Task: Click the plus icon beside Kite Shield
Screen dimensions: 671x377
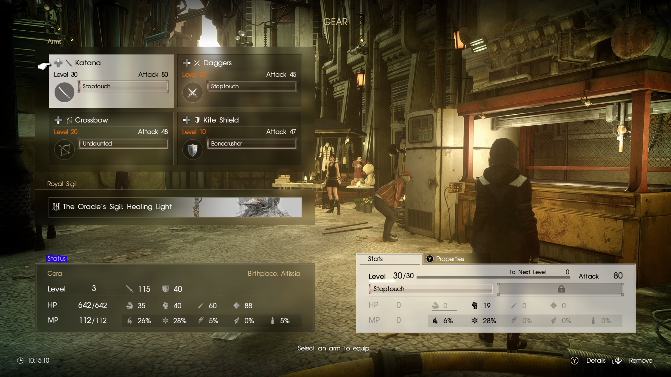Action: pos(187,120)
